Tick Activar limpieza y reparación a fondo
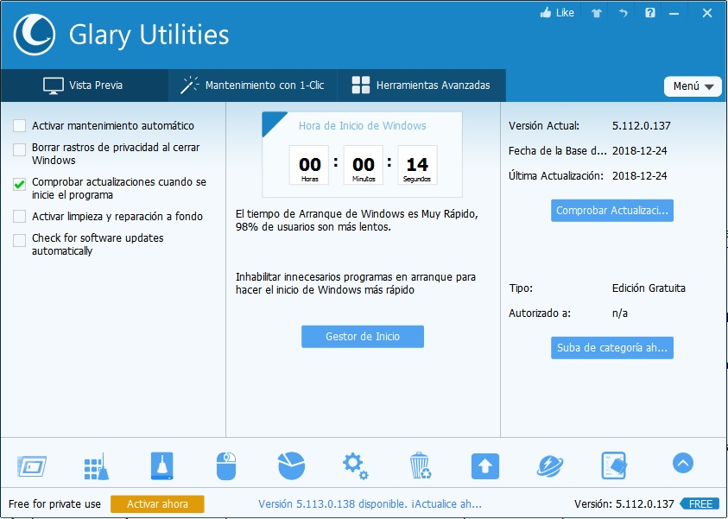 [20, 217]
